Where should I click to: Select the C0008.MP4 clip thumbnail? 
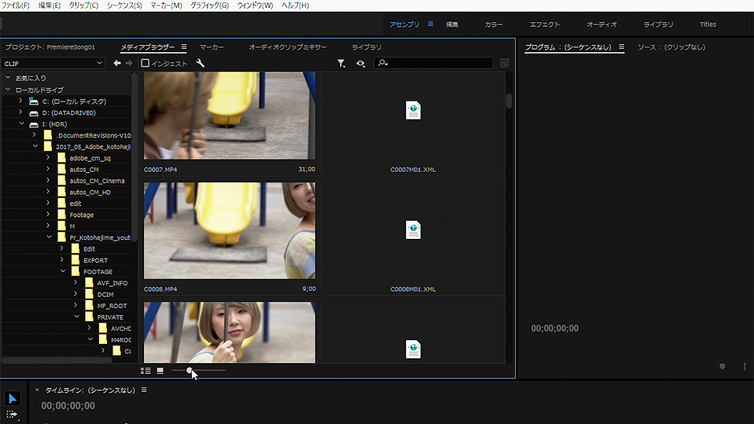[229, 230]
